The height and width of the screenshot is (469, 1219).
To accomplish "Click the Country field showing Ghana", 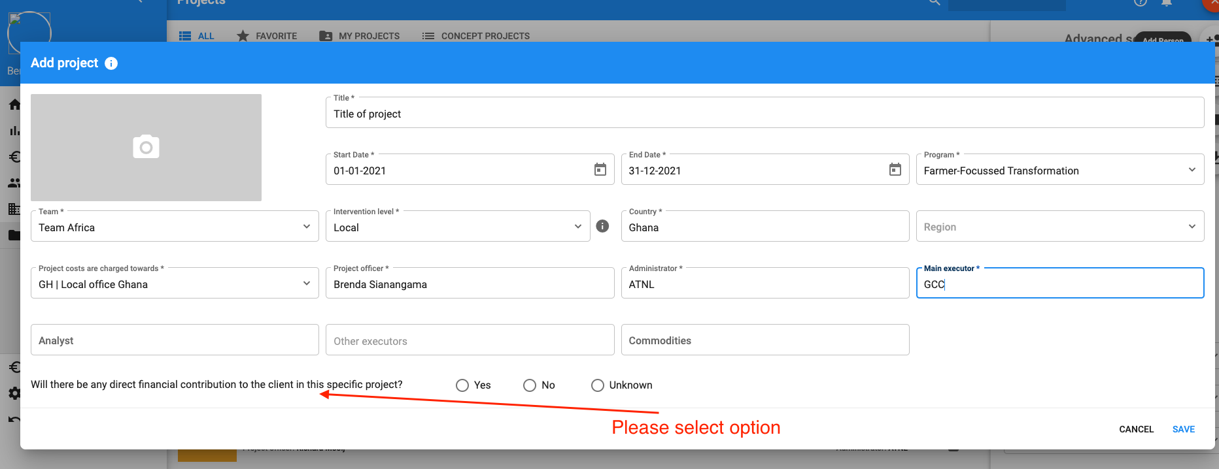I will coord(765,227).
